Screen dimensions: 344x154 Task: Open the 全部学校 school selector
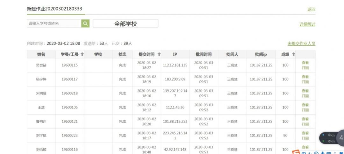tap(125, 24)
